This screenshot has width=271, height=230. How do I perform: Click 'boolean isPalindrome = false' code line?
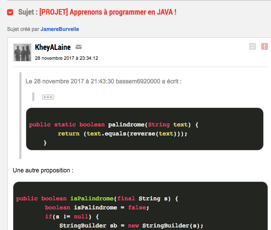(97, 208)
